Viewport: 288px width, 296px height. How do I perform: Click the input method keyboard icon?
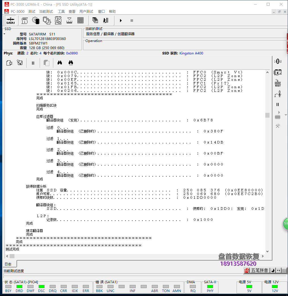[x=284, y=270]
